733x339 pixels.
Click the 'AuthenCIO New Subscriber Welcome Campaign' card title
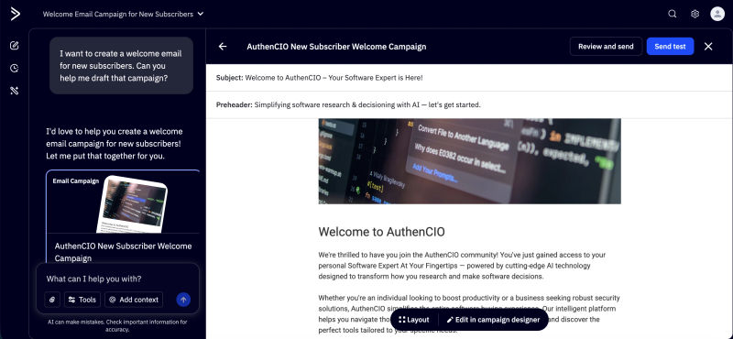click(123, 252)
